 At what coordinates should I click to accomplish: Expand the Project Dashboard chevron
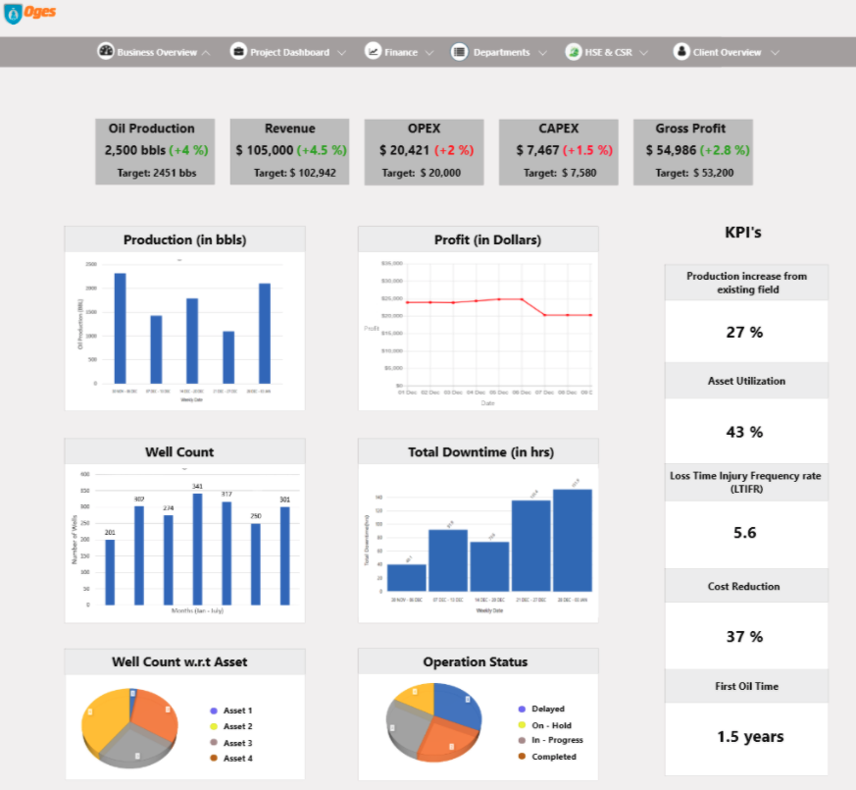click(x=341, y=53)
